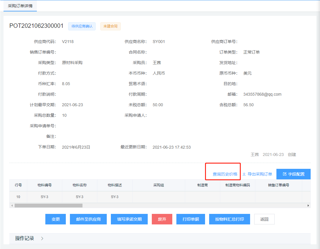Go back using the 返回 button

(x=264, y=219)
